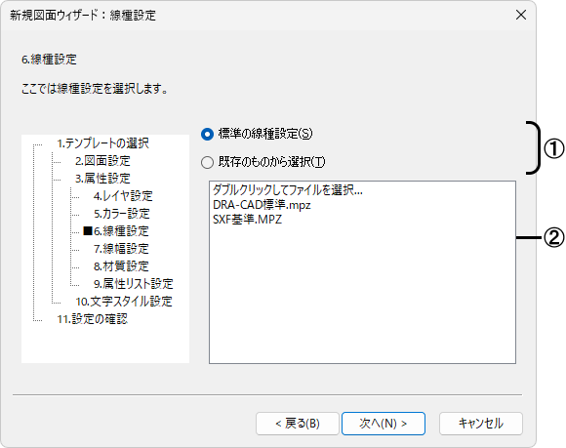The height and width of the screenshot is (448, 566).
Task: Open 9.属性リスト設定 step
Action: pyautogui.click(x=133, y=284)
